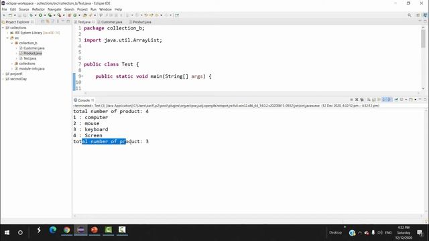Select the Test.java editor tab
This screenshot has width=429, height=241.
coord(84,22)
